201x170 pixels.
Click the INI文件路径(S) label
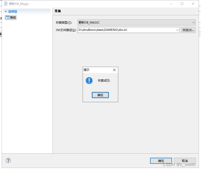click(x=66, y=30)
